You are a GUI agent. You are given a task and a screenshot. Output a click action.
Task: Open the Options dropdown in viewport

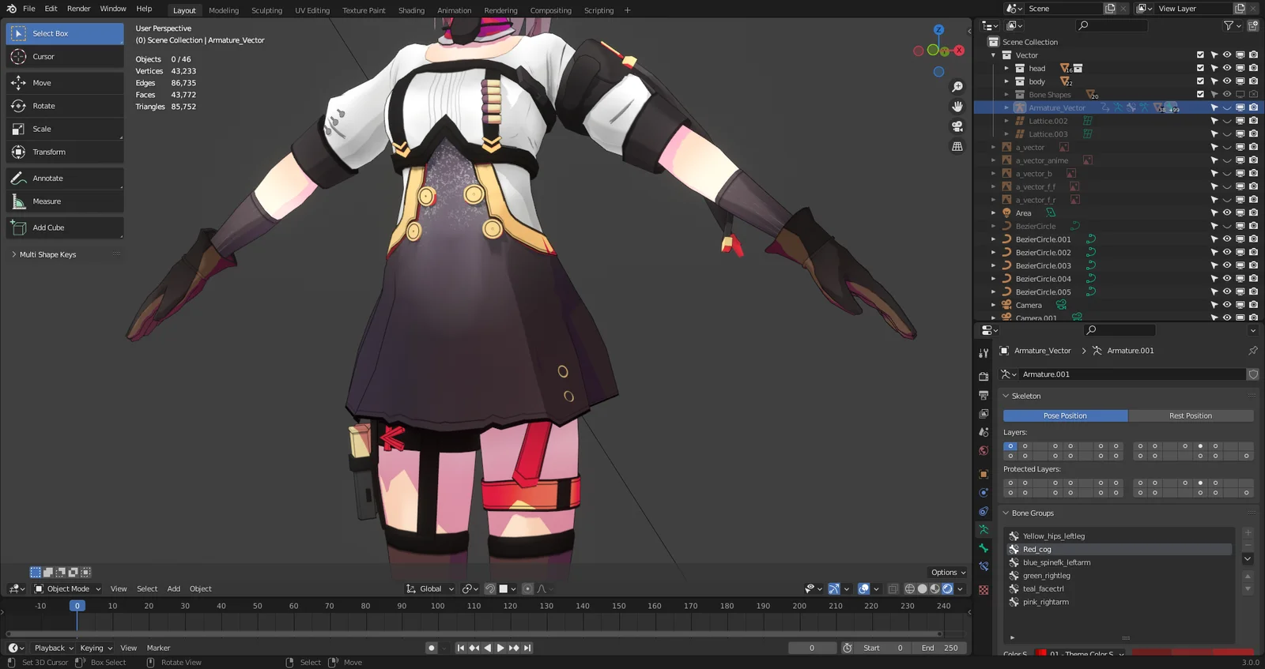pos(948,573)
